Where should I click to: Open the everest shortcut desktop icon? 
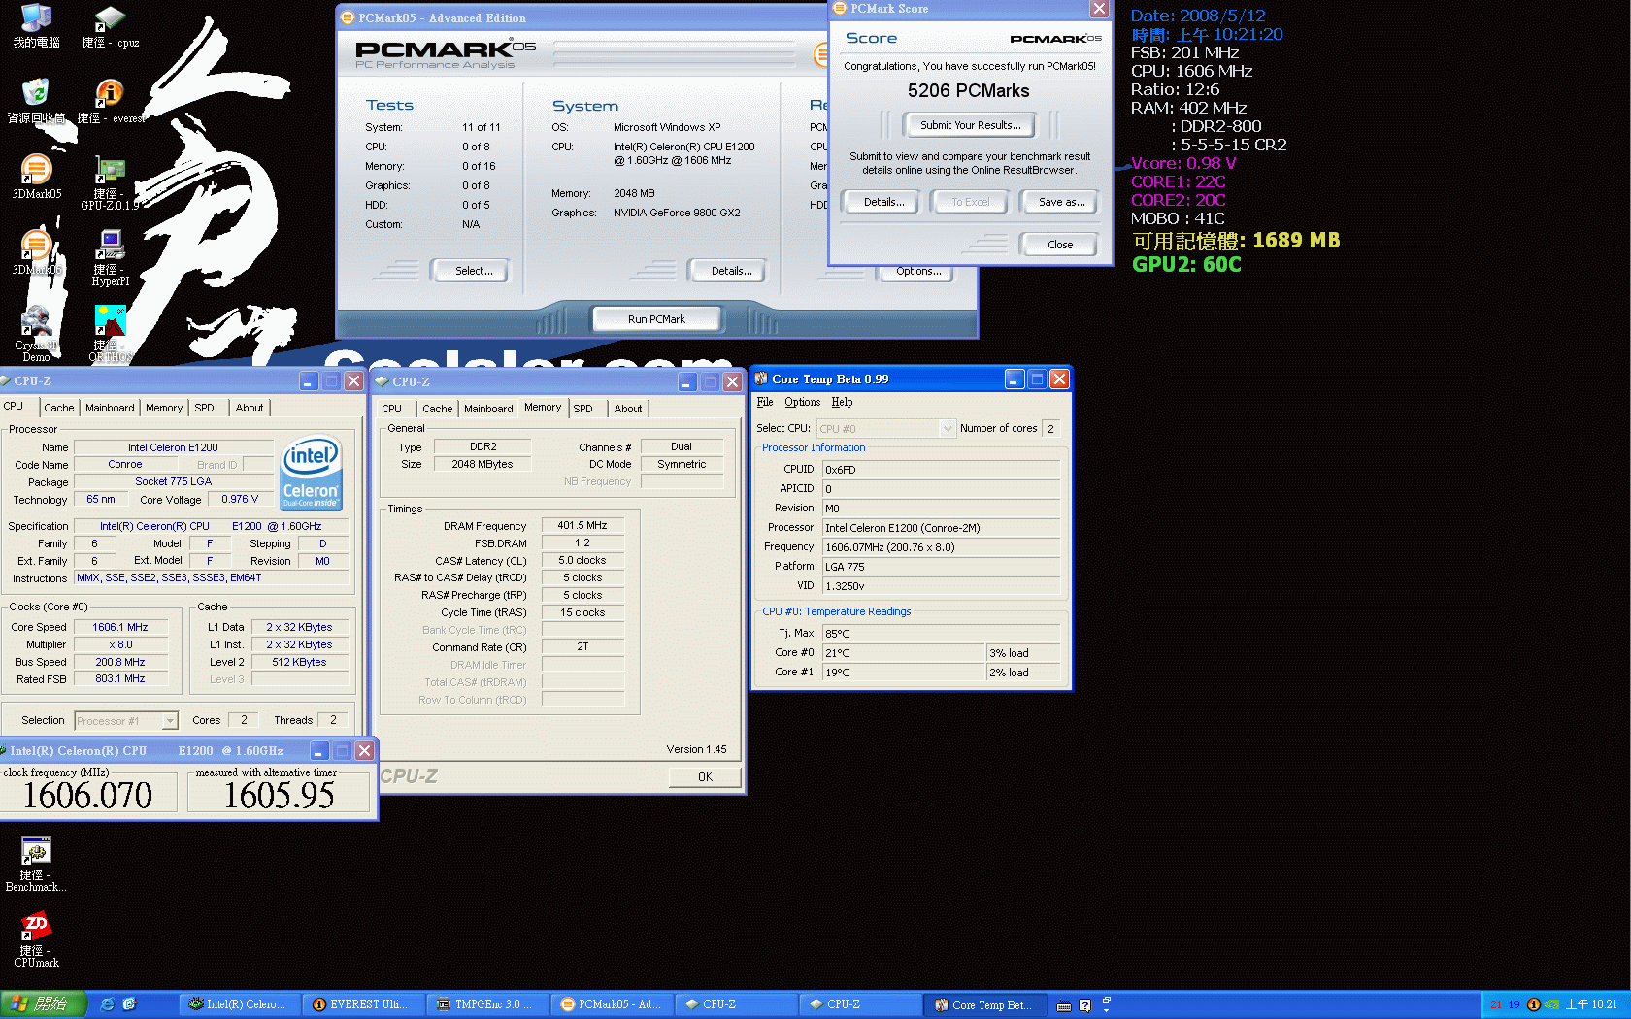(x=110, y=101)
